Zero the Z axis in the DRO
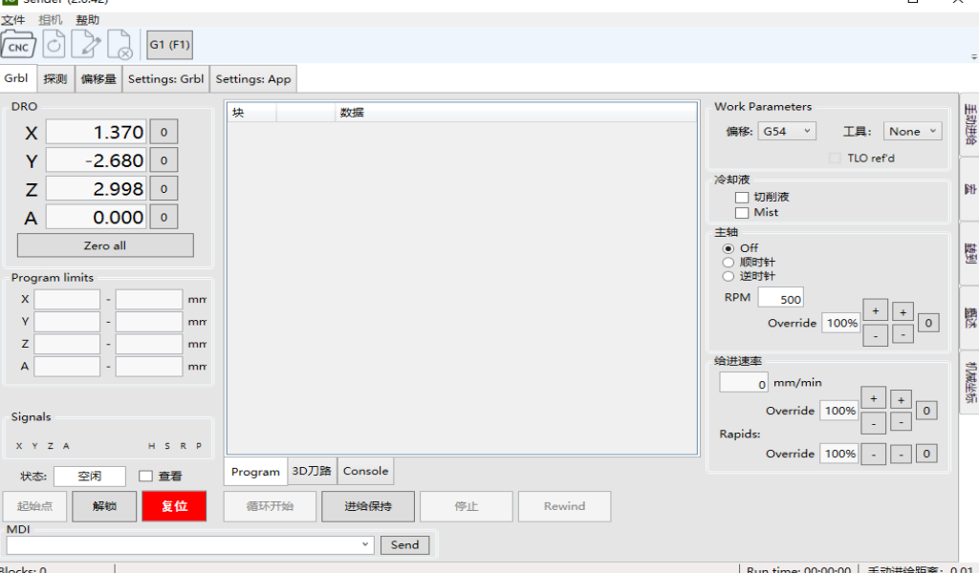The height and width of the screenshot is (573, 979). pyautogui.click(x=163, y=189)
